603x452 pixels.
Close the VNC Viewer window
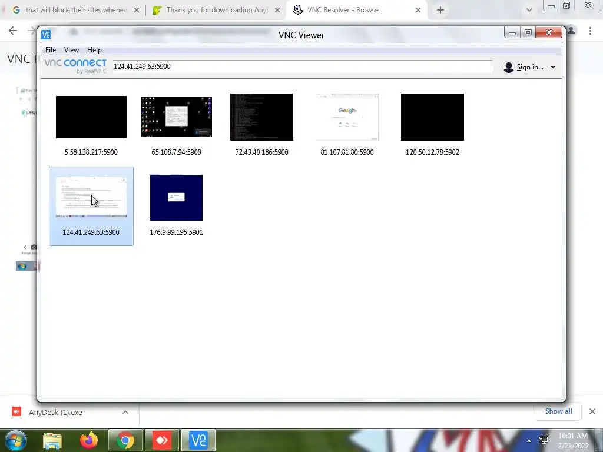(549, 33)
